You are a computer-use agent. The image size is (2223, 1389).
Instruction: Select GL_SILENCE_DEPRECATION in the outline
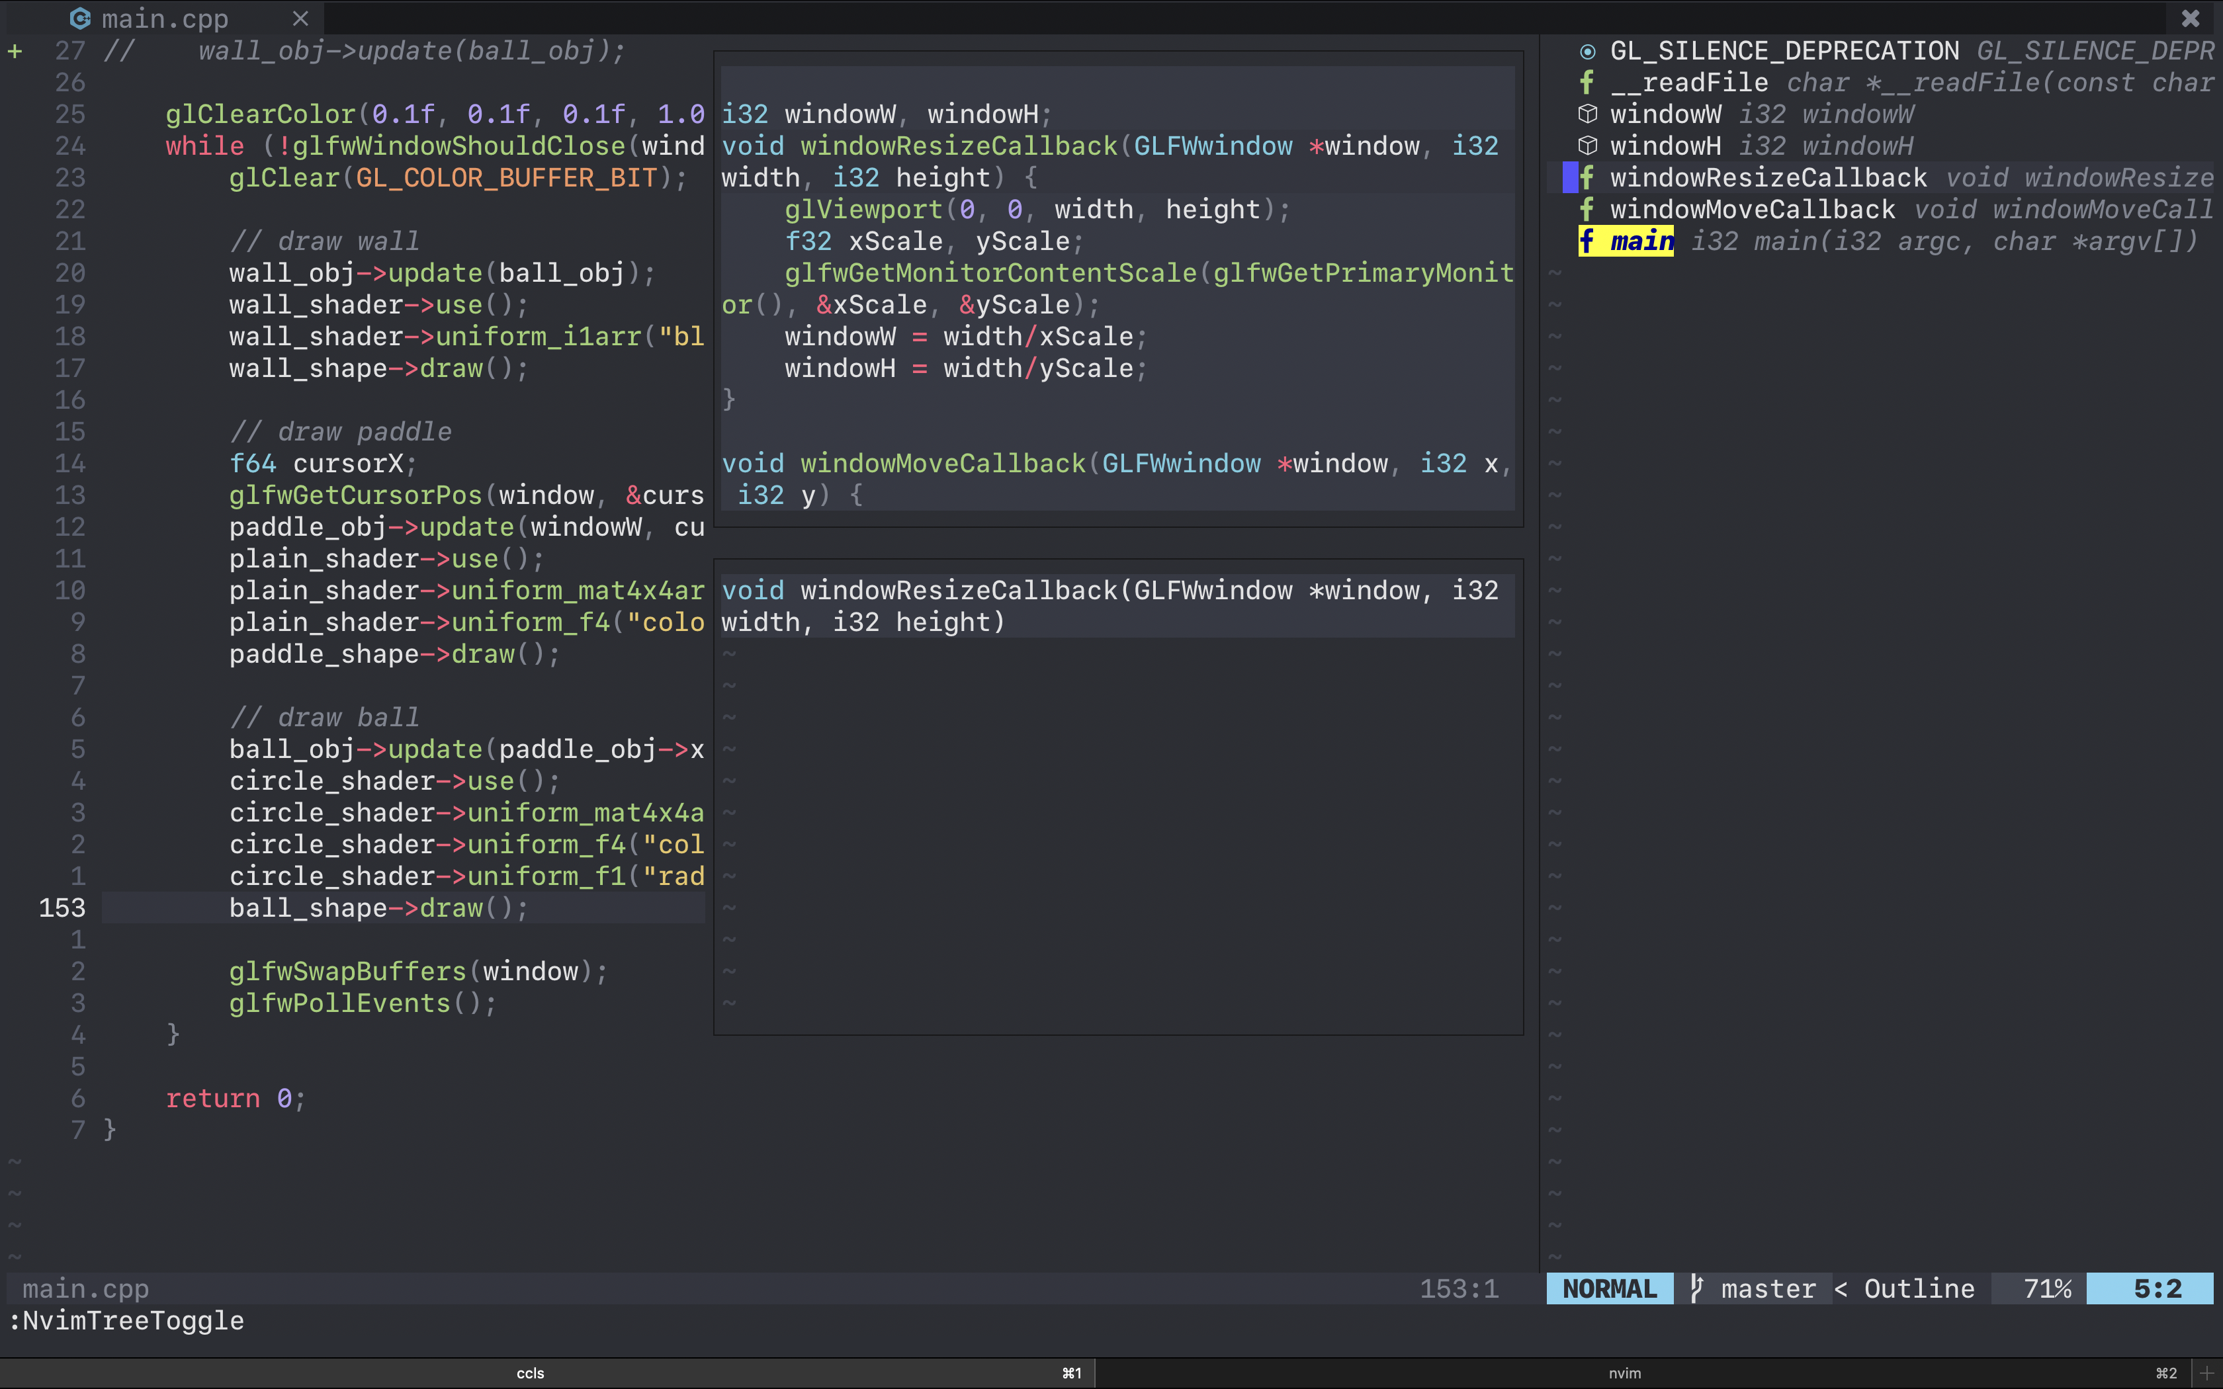[x=1785, y=52]
